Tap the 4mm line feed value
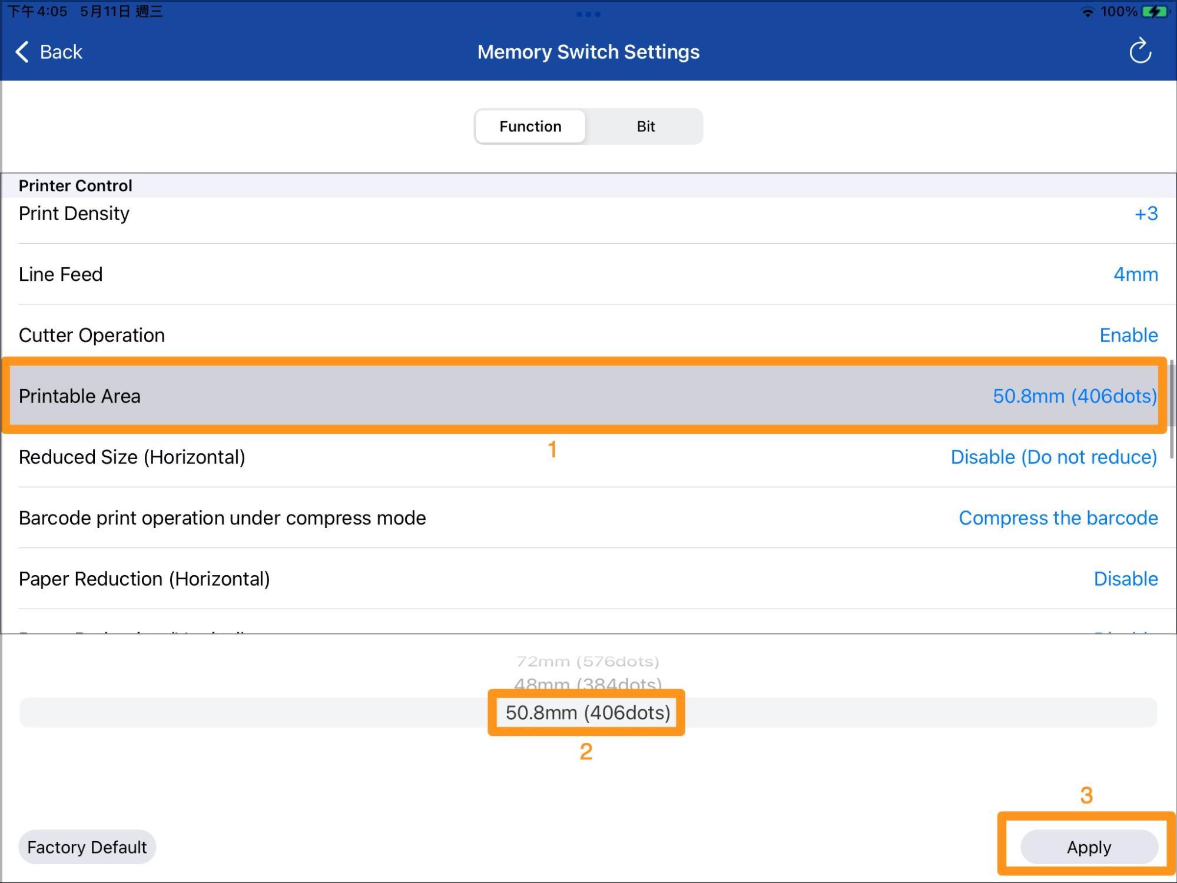 pos(1136,274)
